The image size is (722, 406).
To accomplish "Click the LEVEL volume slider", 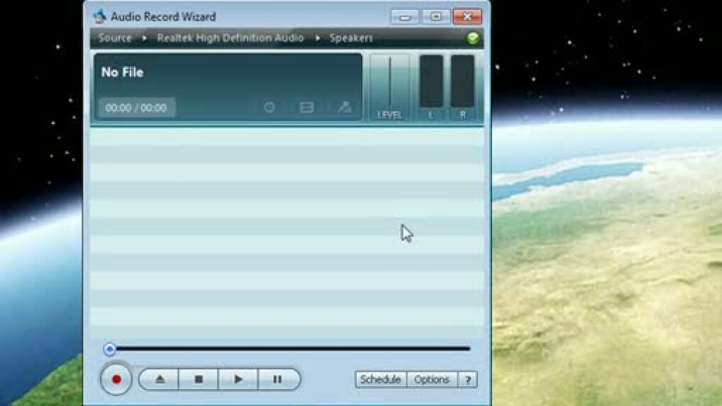I will (389, 83).
